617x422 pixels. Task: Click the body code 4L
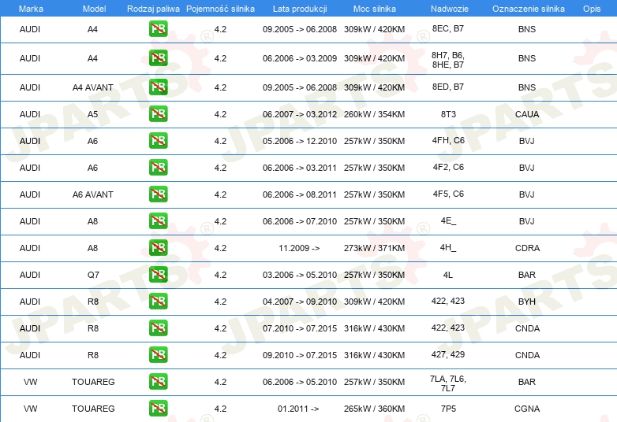448,275
